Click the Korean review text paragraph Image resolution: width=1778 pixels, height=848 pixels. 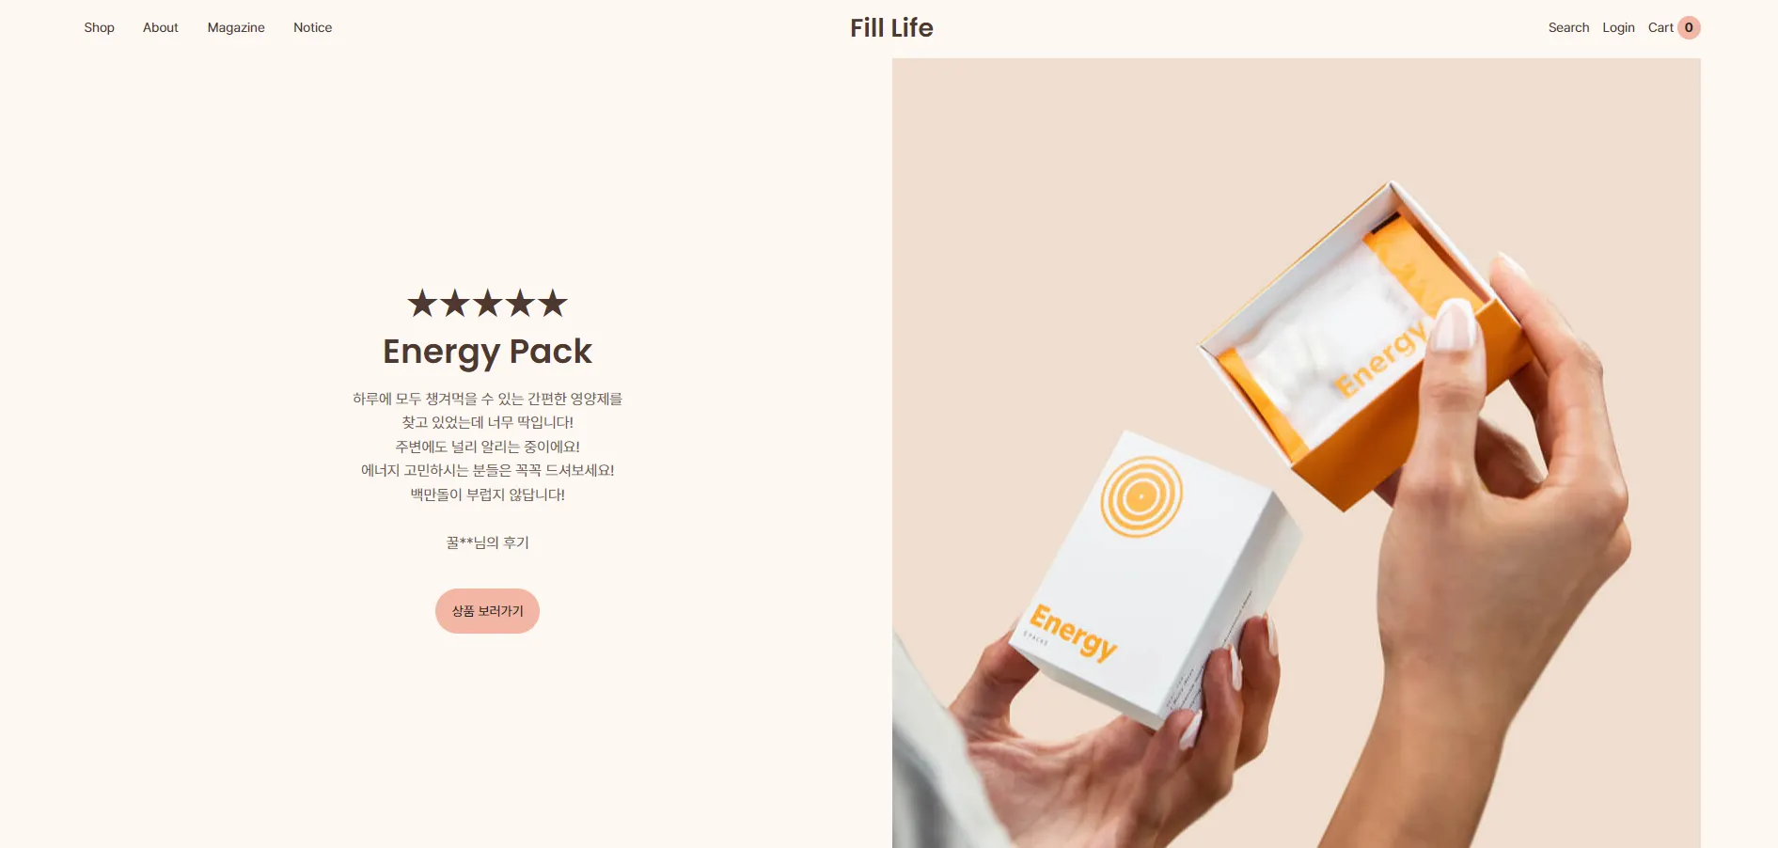(487, 447)
